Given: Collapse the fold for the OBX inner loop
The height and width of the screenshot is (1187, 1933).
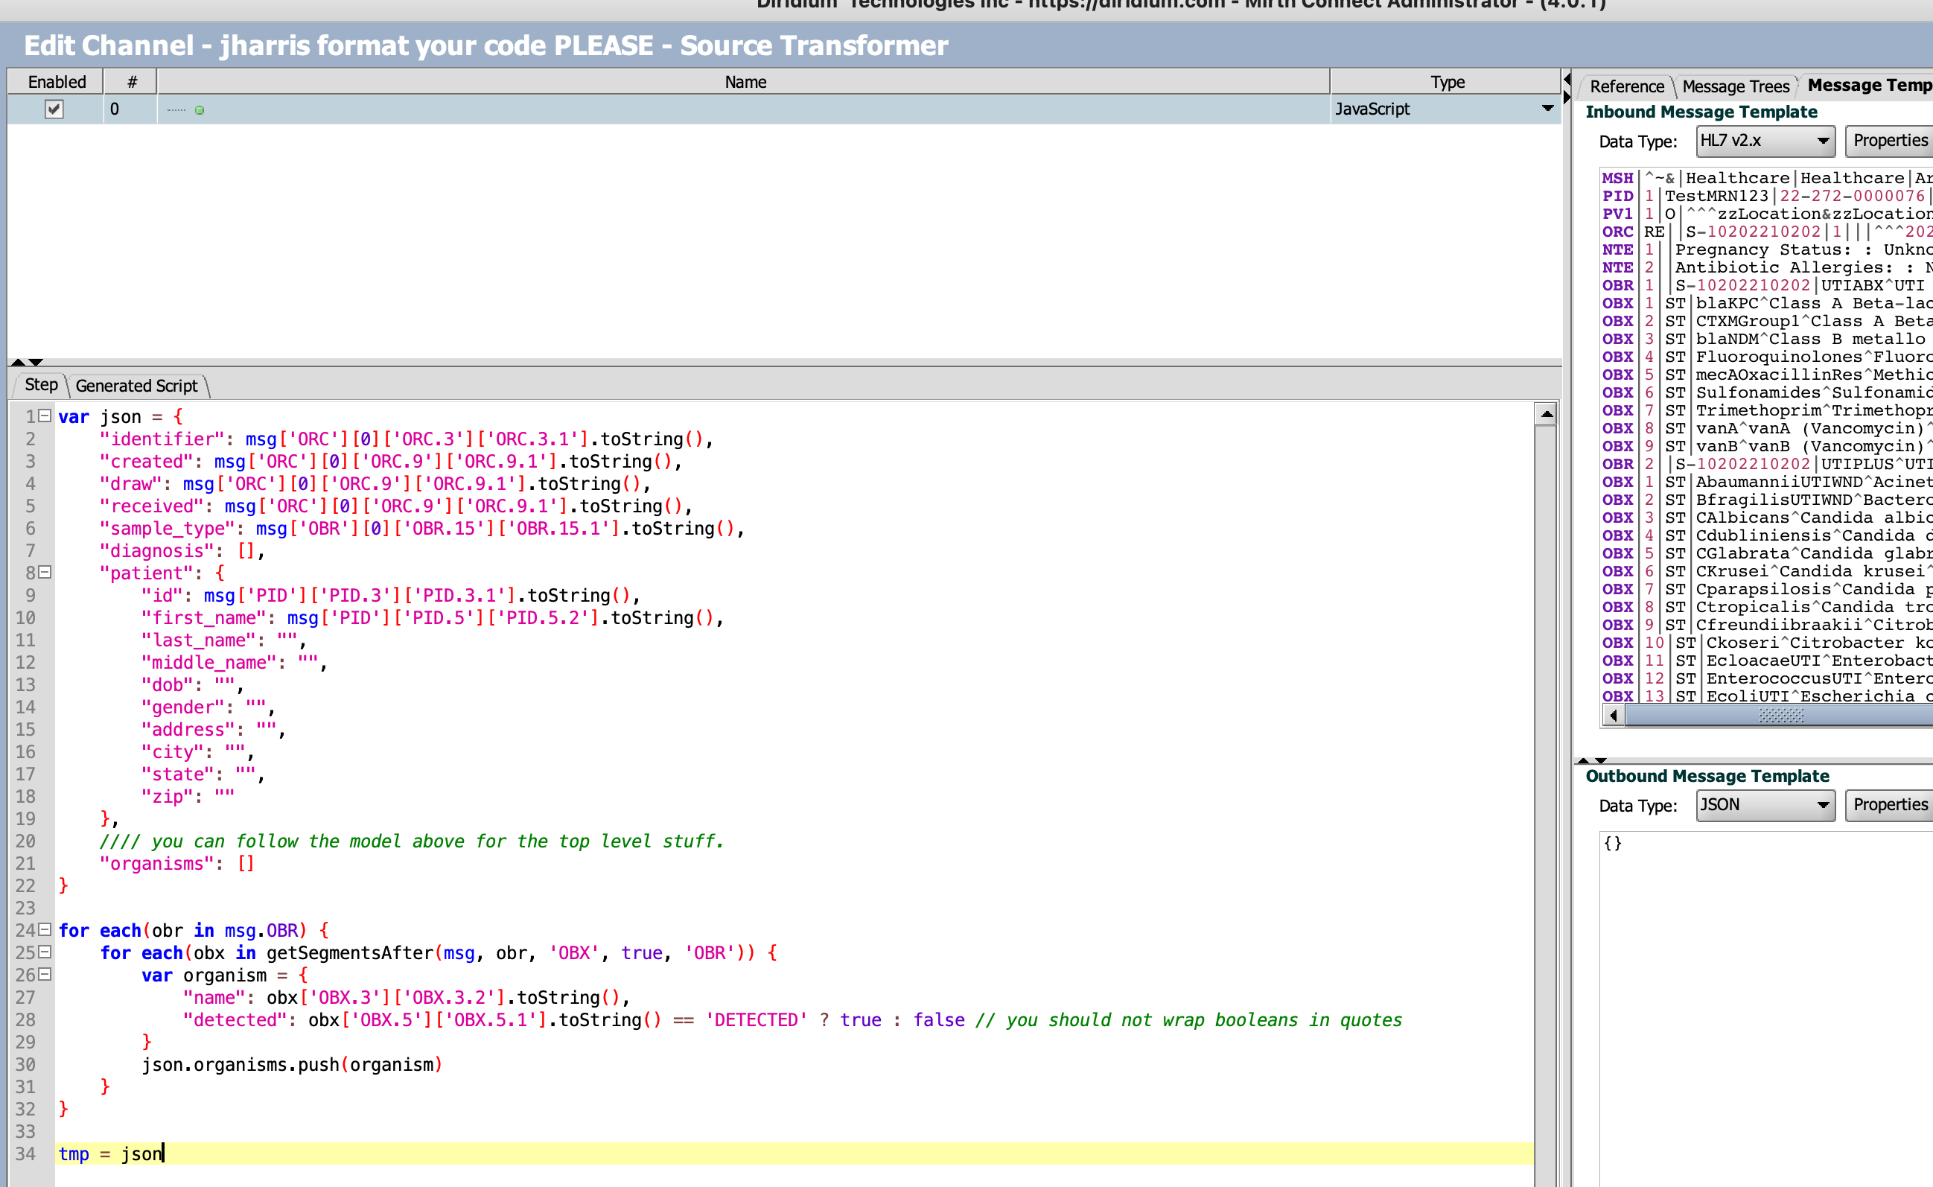Looking at the screenshot, I should pyautogui.click(x=45, y=952).
